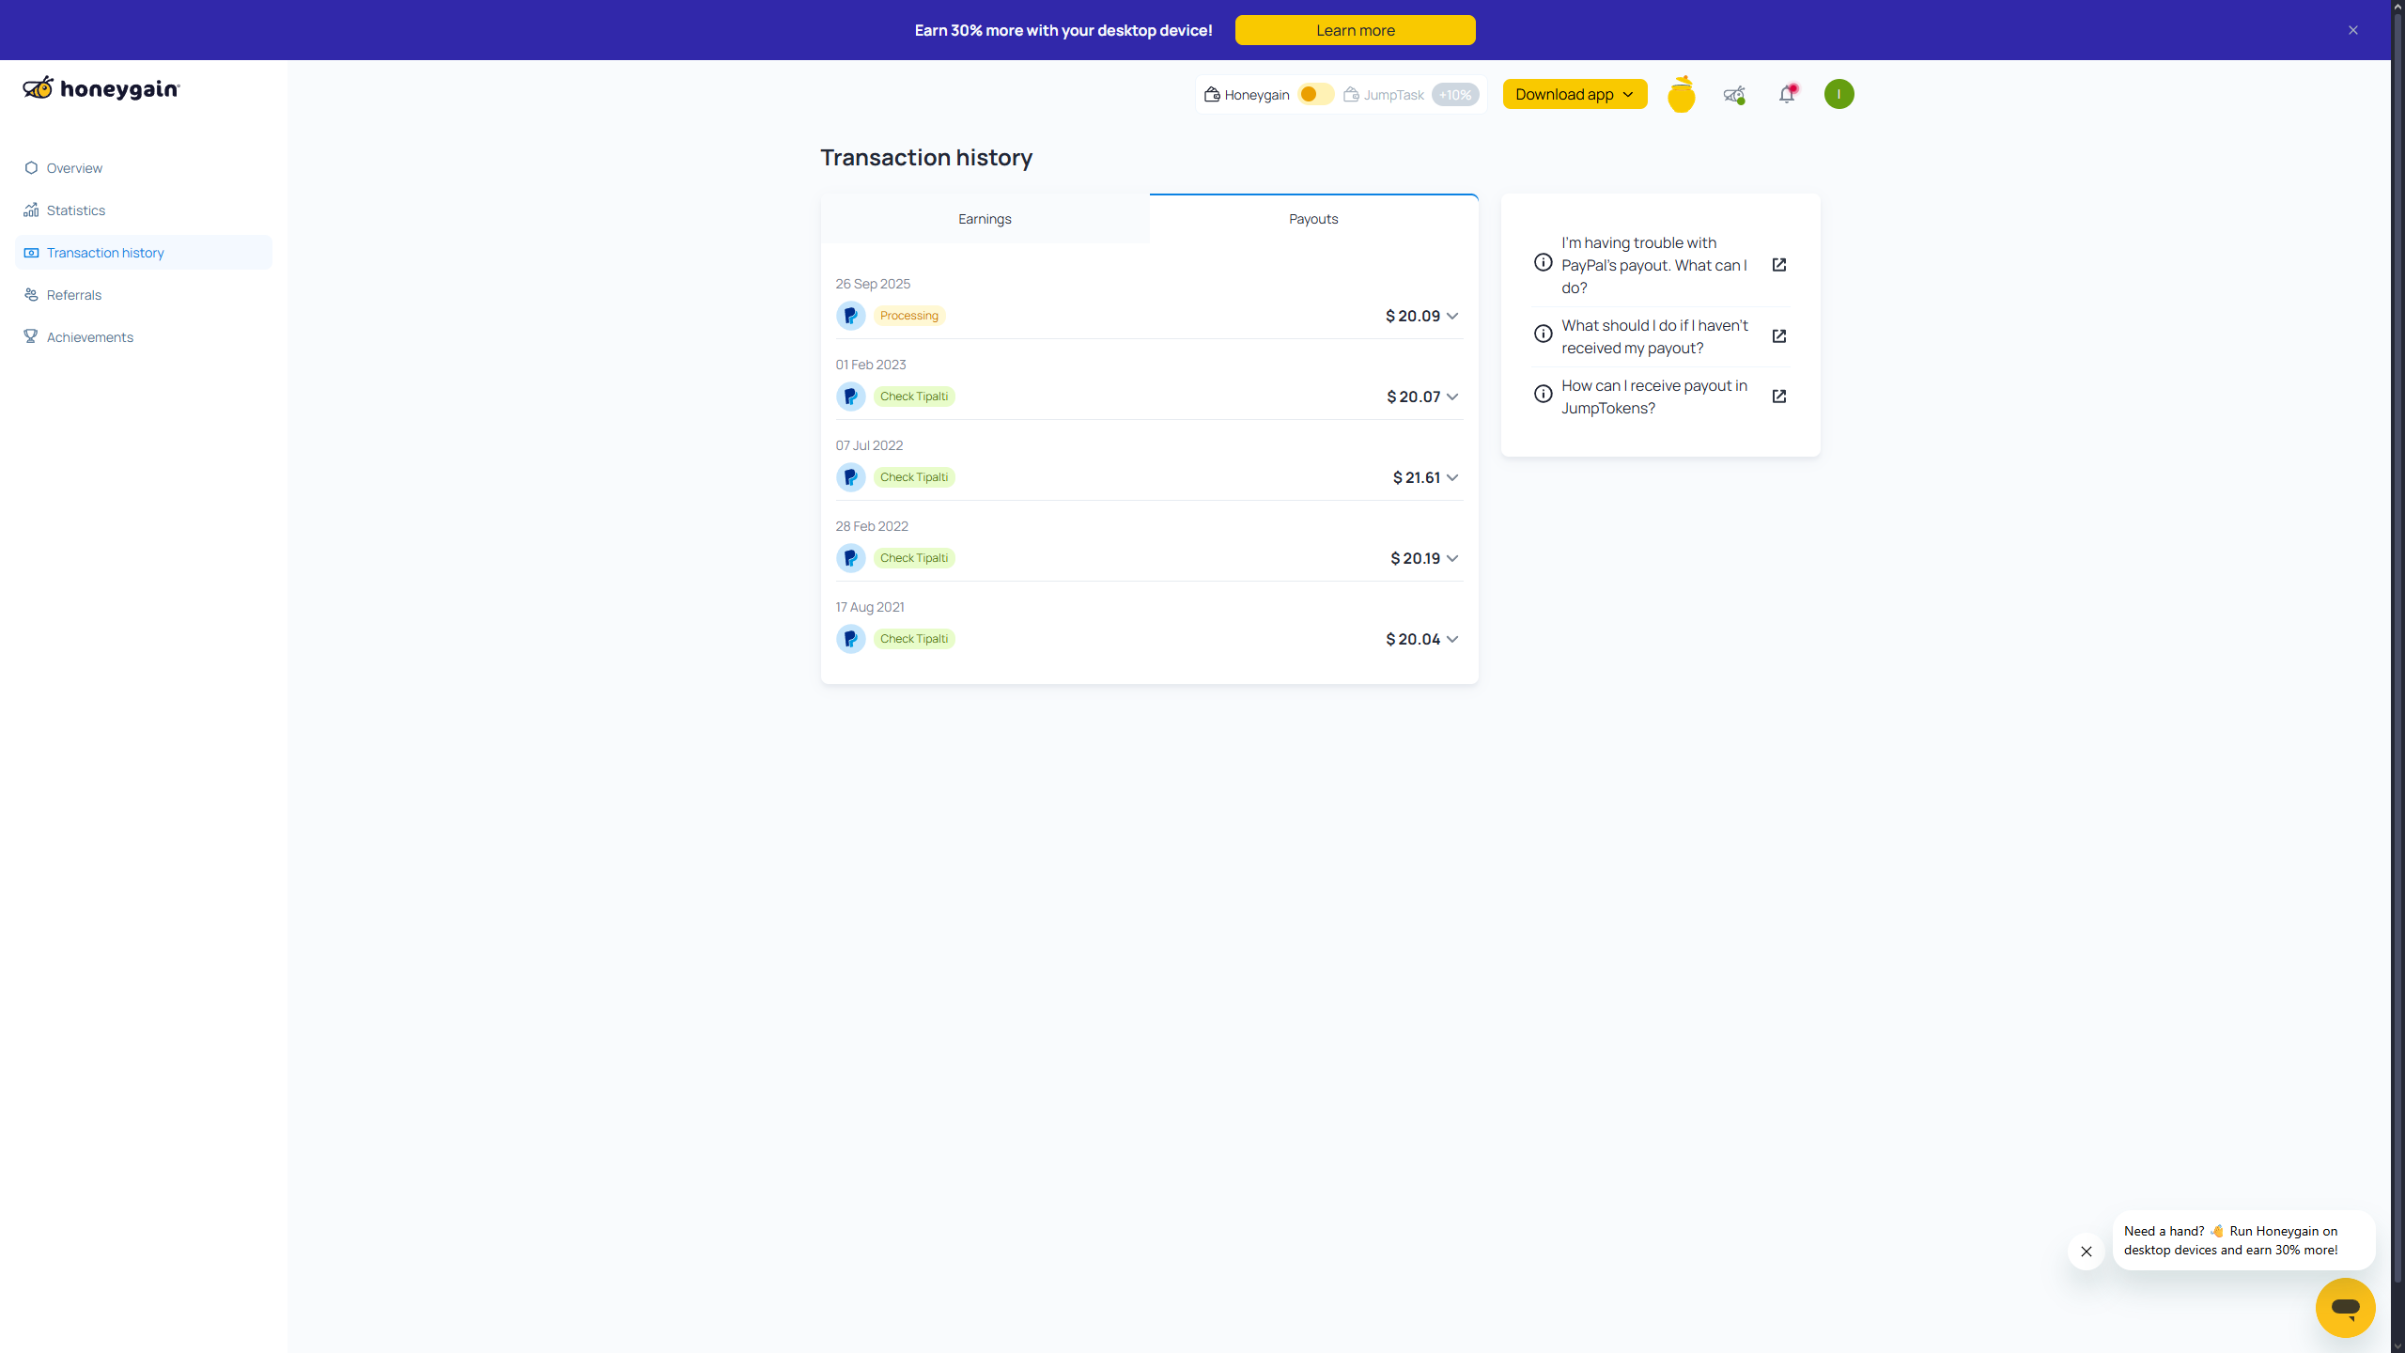Viewport: 2405px width, 1353px height.
Task: Open the green user avatar menu
Action: click(1839, 94)
